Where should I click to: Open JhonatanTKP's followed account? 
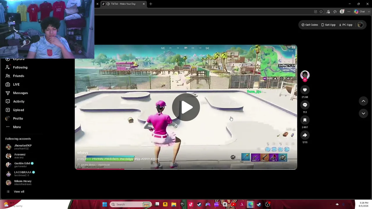(19, 147)
